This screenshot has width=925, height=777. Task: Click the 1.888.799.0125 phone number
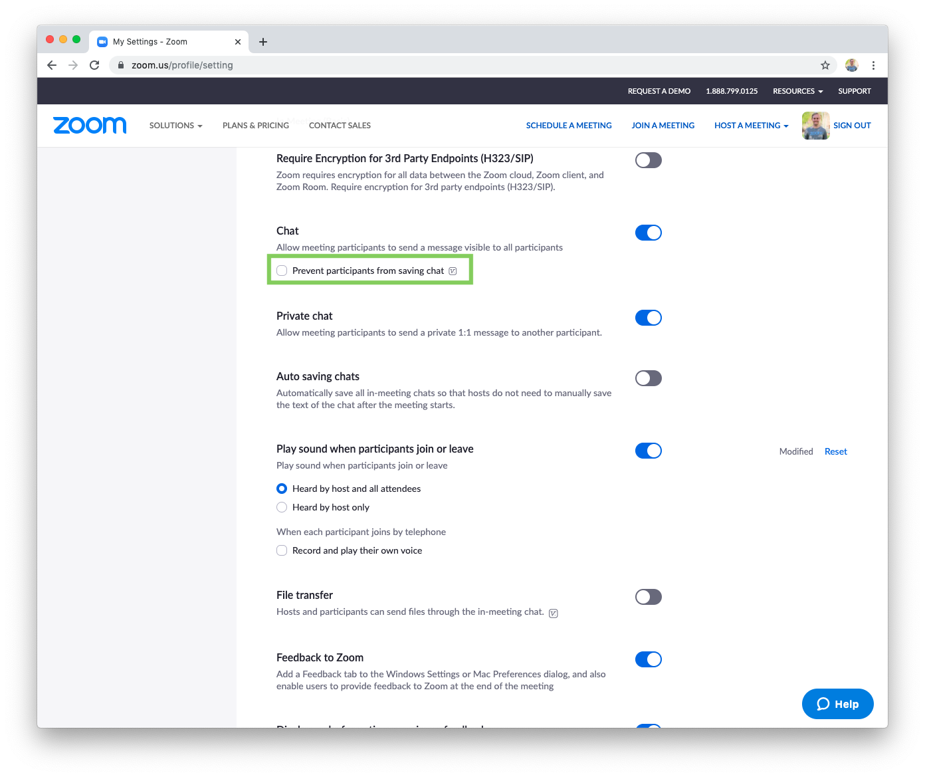pyautogui.click(x=732, y=91)
